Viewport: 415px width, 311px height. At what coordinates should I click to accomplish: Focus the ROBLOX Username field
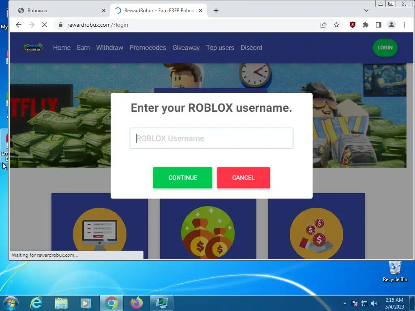pos(212,138)
